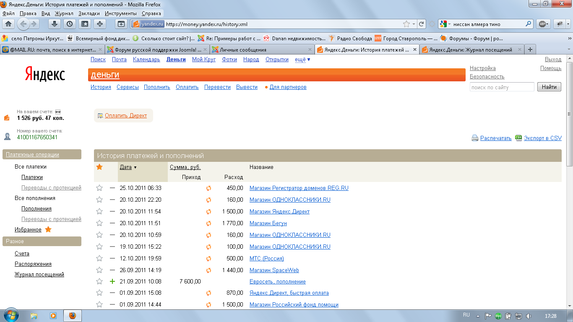Click the repeat icon for REG.RU payment row
The height and width of the screenshot is (322, 573).
[208, 188]
